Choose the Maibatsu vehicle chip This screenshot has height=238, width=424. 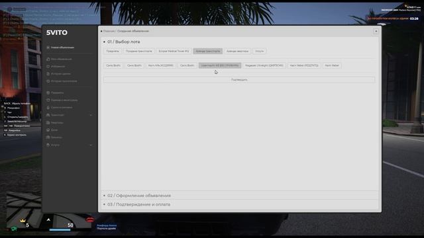pos(264,65)
